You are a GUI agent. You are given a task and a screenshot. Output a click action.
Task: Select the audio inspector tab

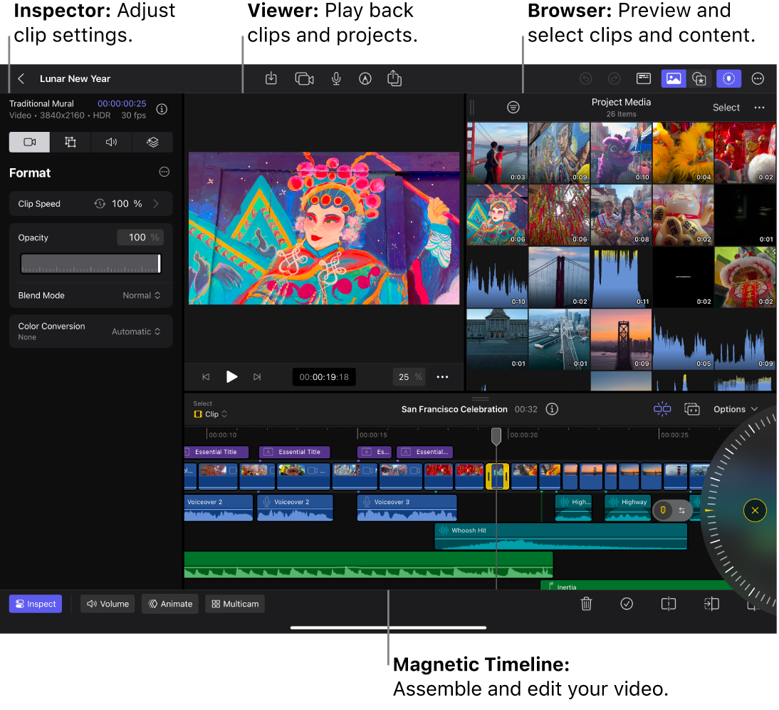pyautogui.click(x=111, y=142)
